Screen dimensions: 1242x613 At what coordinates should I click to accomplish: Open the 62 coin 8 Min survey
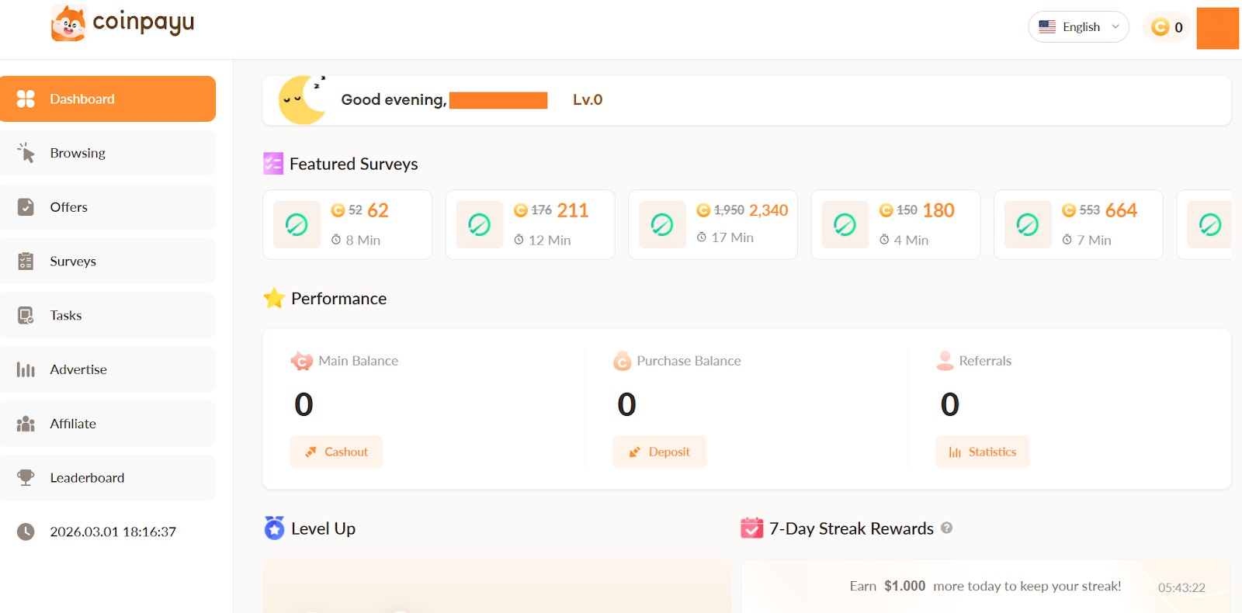pos(347,224)
